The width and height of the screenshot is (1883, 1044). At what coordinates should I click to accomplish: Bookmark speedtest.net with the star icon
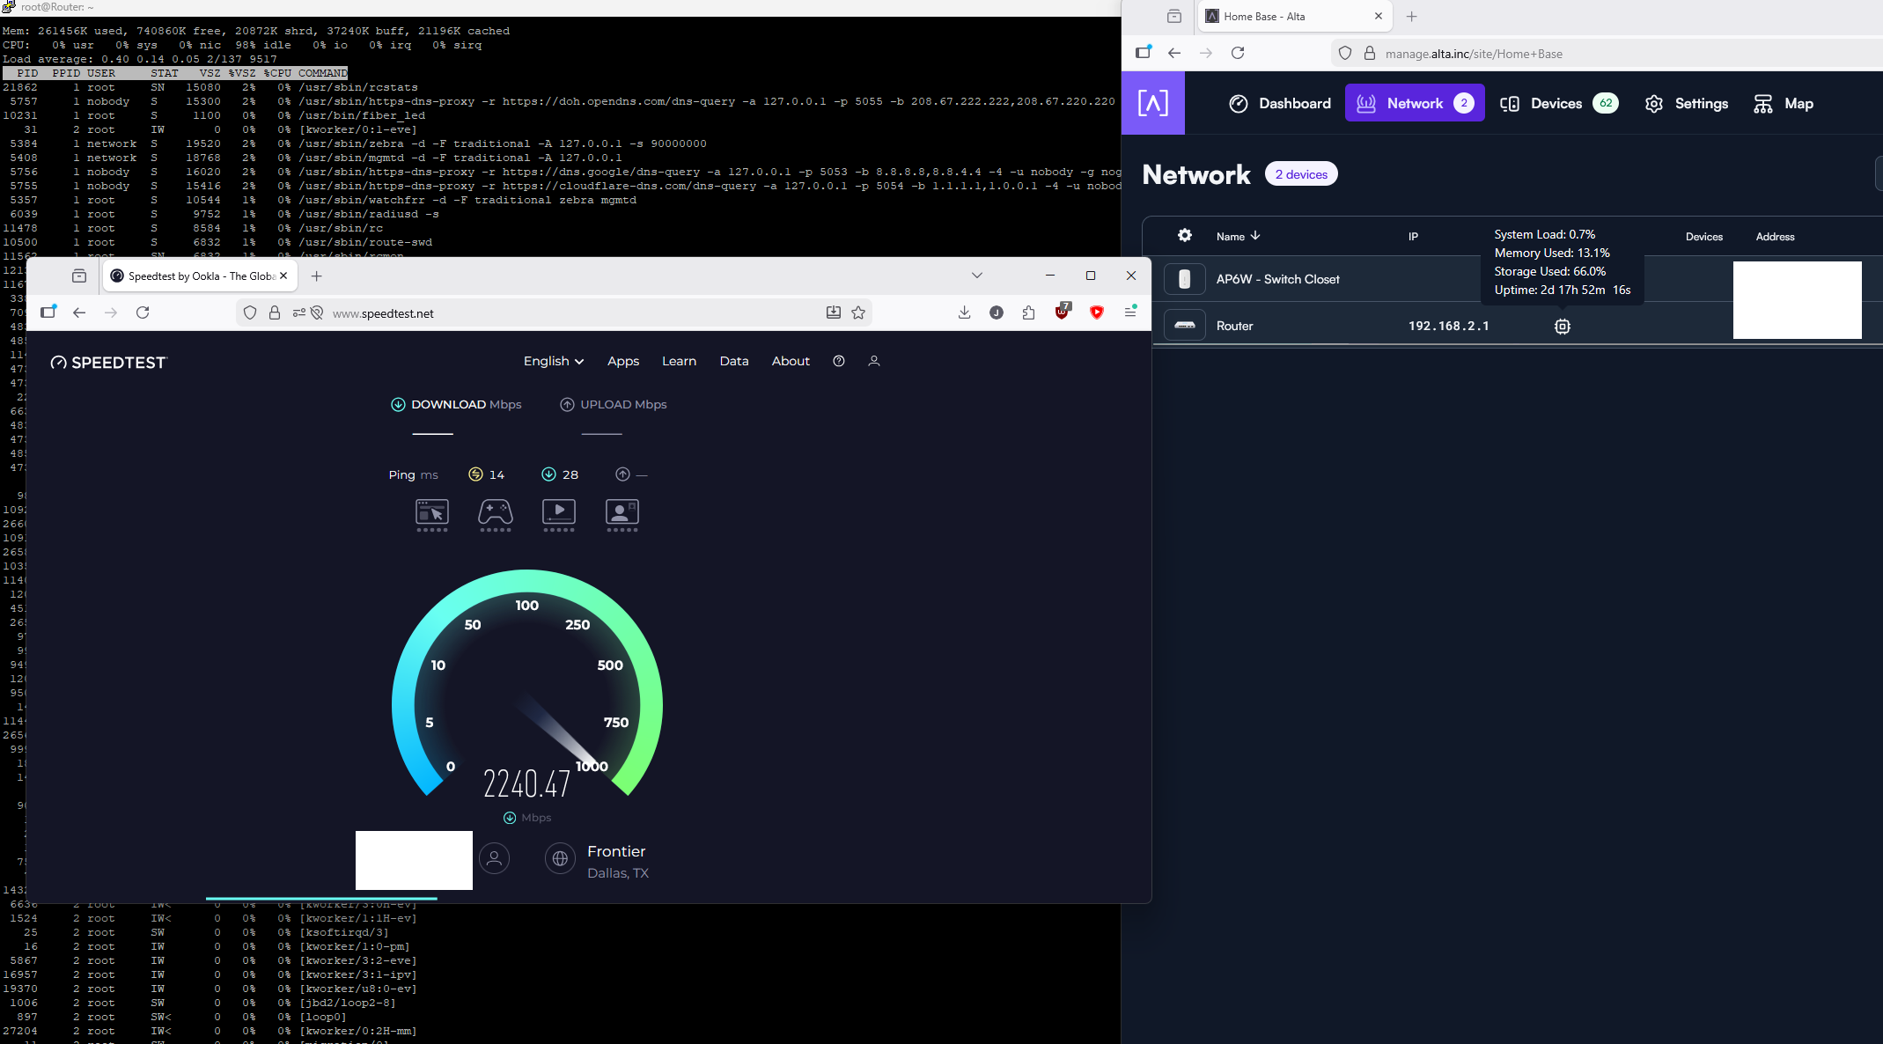coord(858,312)
